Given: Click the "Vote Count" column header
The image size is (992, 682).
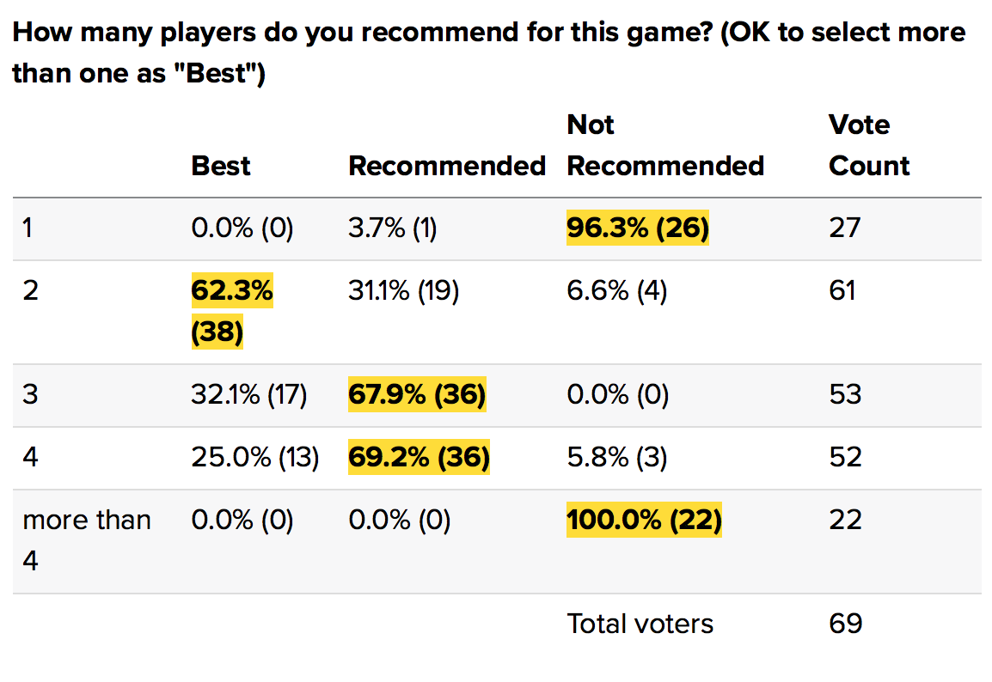Looking at the screenshot, I should [868, 145].
